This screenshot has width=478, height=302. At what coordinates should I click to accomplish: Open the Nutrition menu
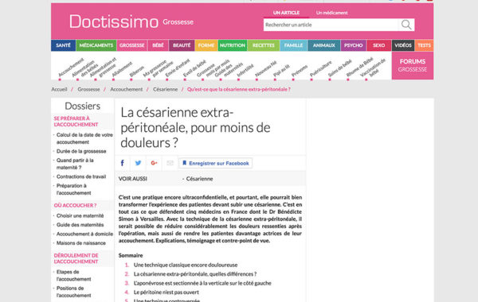coord(233,45)
